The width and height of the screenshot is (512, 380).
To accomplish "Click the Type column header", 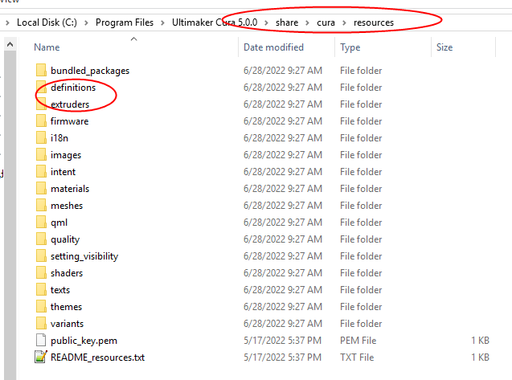I will coord(350,47).
